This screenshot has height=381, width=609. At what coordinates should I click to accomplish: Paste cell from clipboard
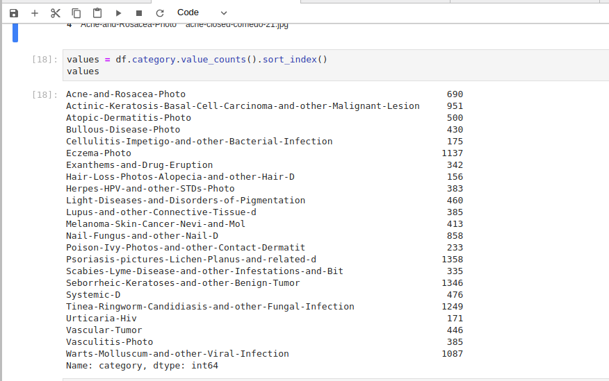(x=97, y=13)
